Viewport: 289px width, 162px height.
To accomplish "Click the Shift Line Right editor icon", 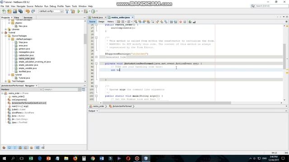I will coord(175,22).
